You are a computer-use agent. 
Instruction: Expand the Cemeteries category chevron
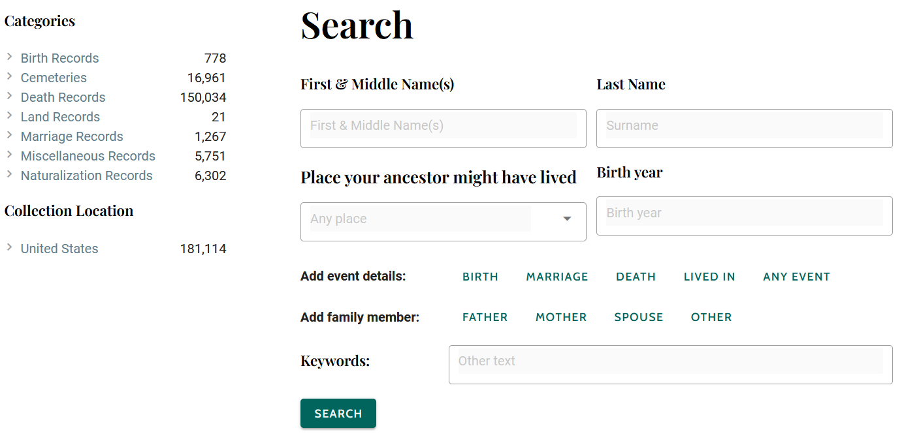[9, 77]
